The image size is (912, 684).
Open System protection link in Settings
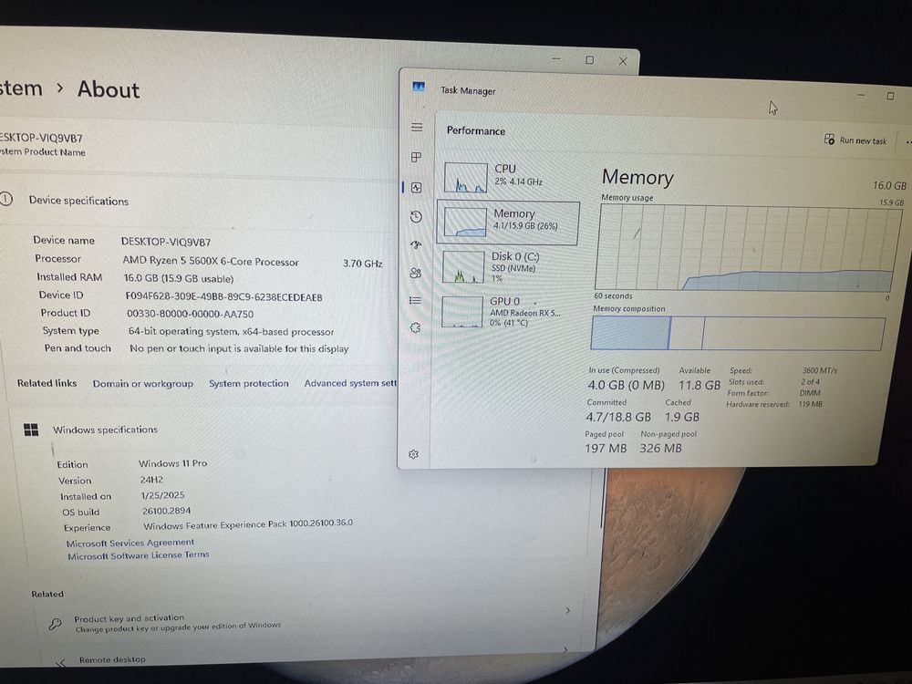click(249, 383)
